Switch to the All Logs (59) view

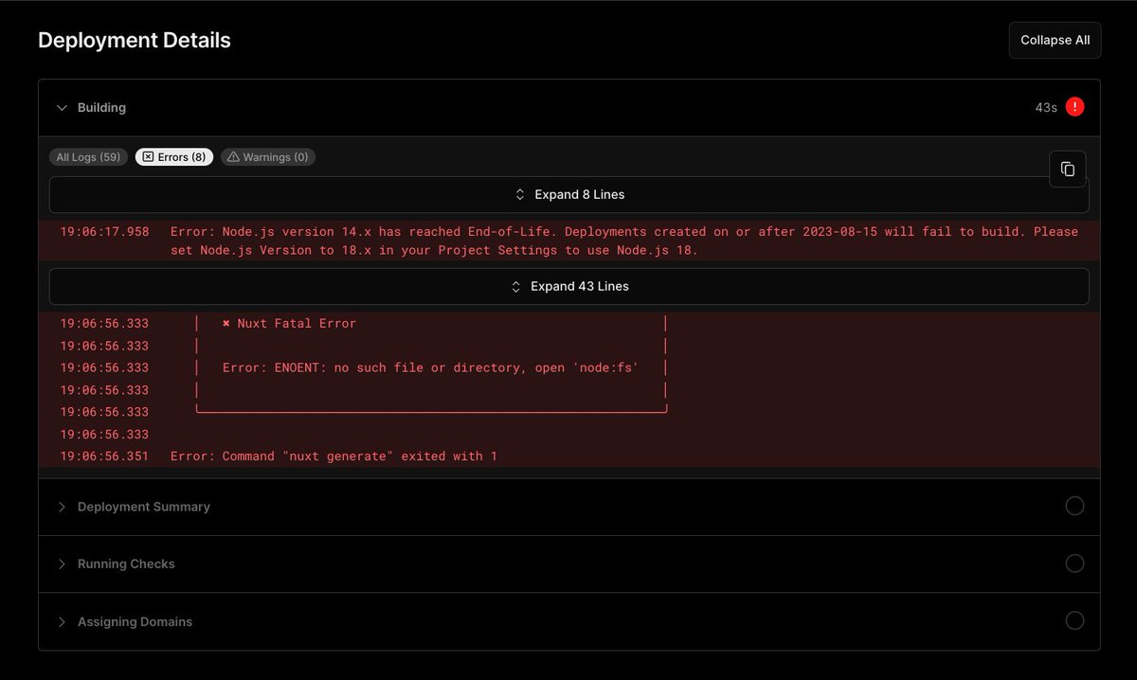(88, 156)
